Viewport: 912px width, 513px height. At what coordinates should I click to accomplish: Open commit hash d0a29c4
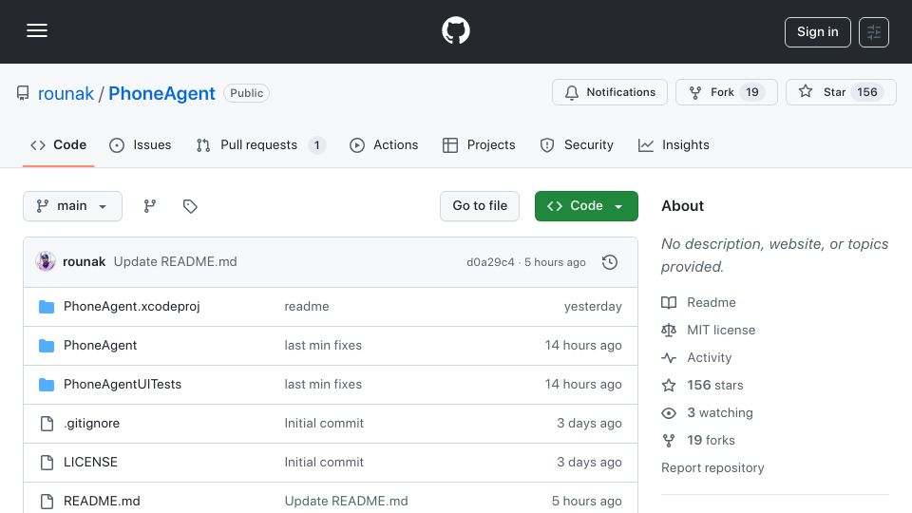pos(490,262)
